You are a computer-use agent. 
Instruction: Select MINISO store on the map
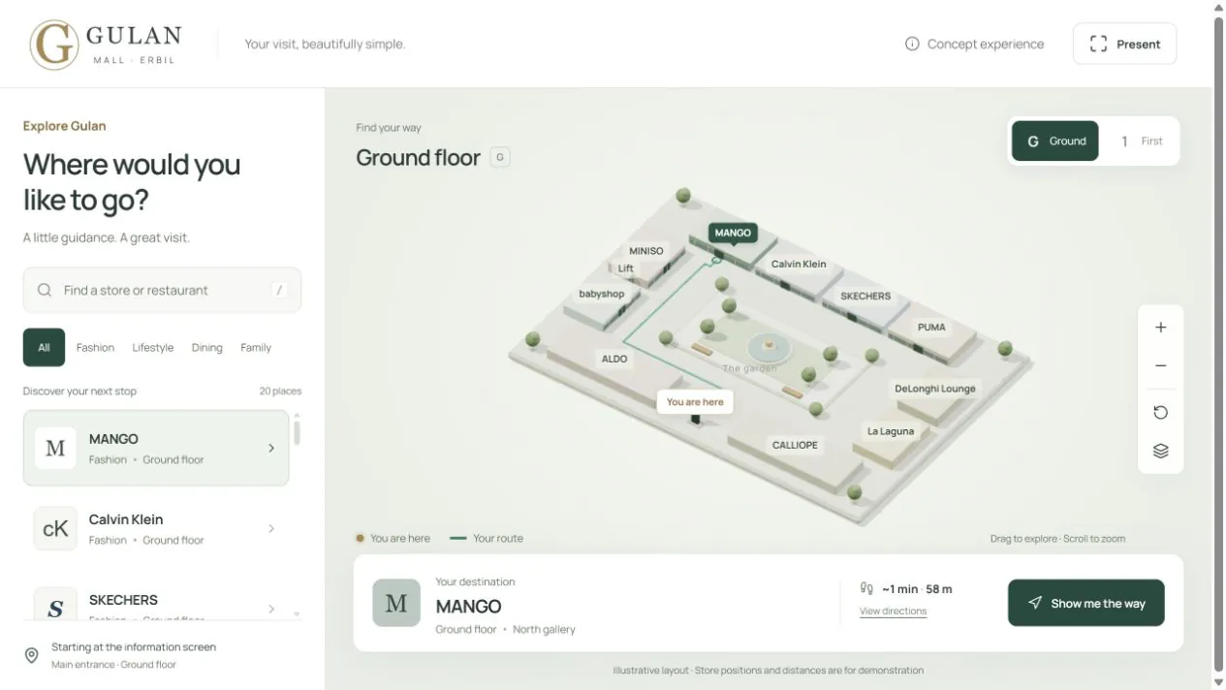(646, 251)
